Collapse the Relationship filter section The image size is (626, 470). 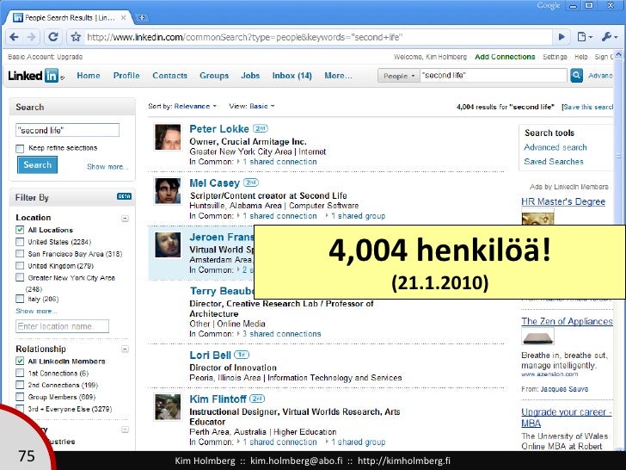[125, 349]
